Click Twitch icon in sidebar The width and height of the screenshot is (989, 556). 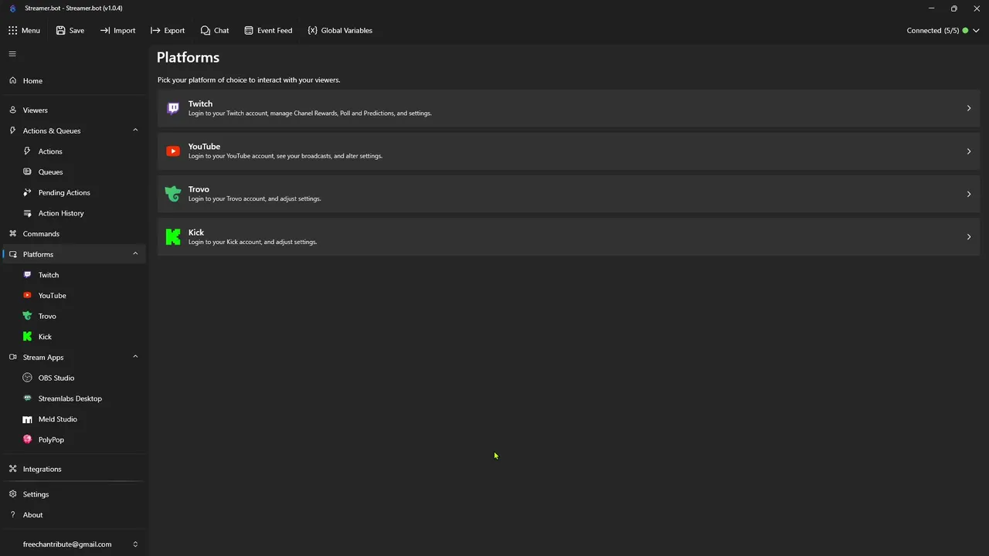click(x=28, y=275)
